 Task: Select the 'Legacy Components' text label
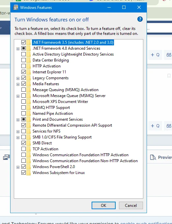tap(50, 78)
